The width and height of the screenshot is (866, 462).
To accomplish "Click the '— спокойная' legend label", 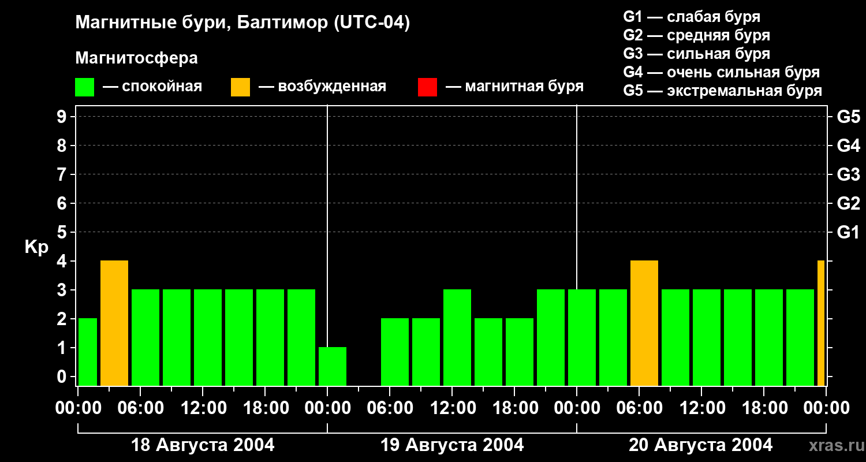I will [152, 87].
